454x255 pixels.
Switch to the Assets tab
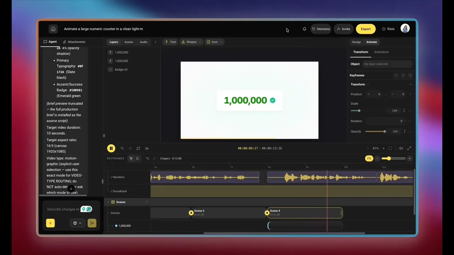coord(129,42)
